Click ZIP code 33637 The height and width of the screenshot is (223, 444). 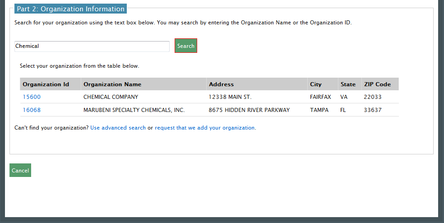[x=373, y=110]
